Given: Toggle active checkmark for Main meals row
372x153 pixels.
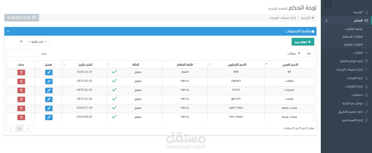Looking at the screenshot, I should (114, 117).
